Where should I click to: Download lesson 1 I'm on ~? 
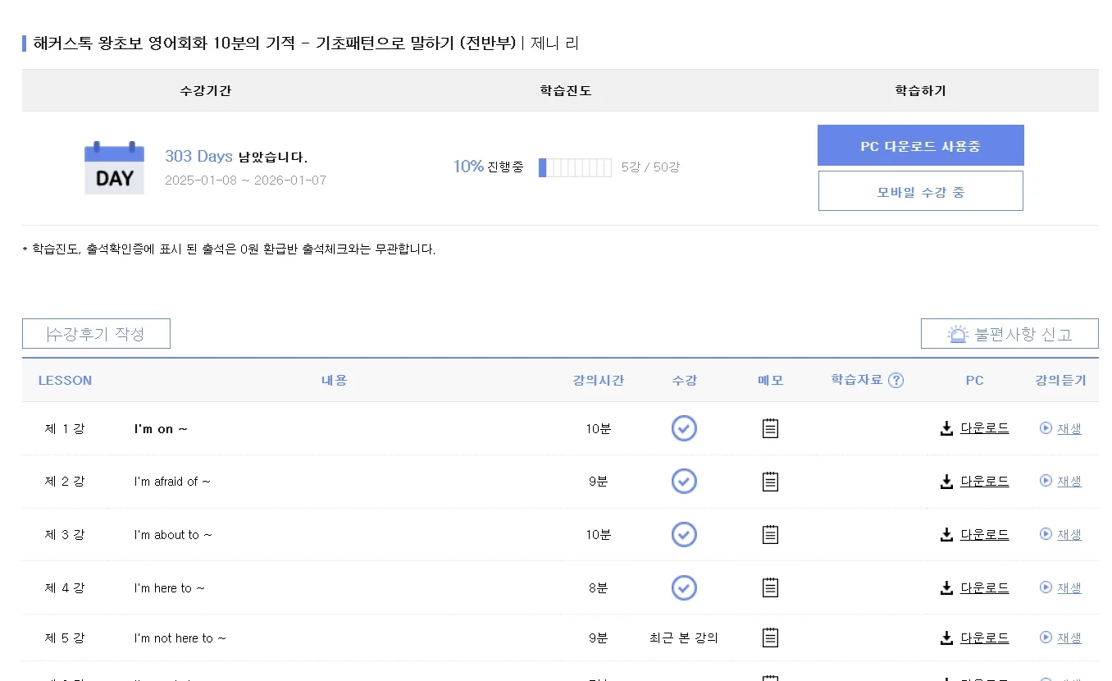[974, 428]
